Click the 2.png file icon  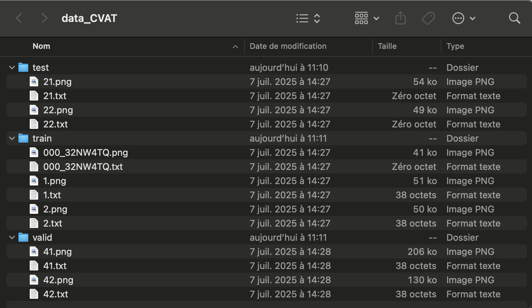[34, 209]
